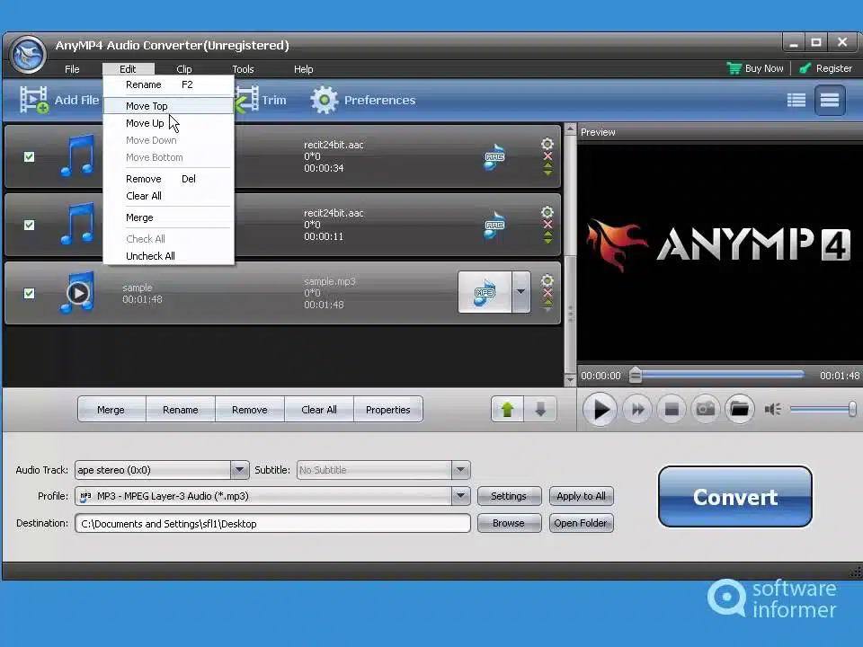Mute audio with the speaker icon
Viewport: 863px width, 647px height.
(771, 409)
